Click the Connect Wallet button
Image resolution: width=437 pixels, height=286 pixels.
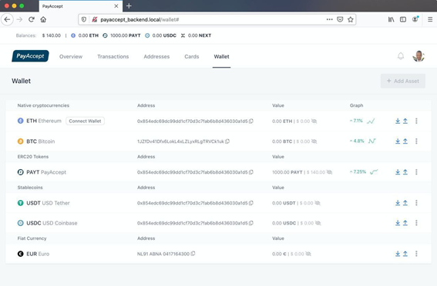[85, 121]
